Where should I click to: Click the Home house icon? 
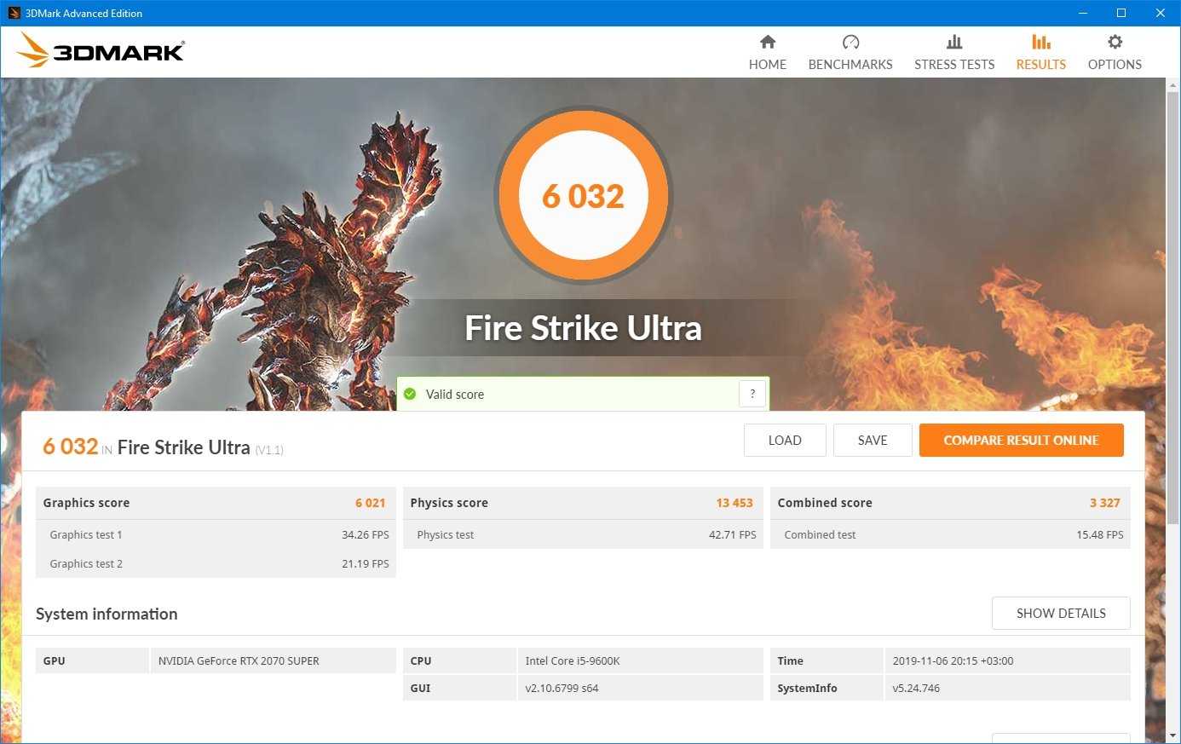coord(768,42)
